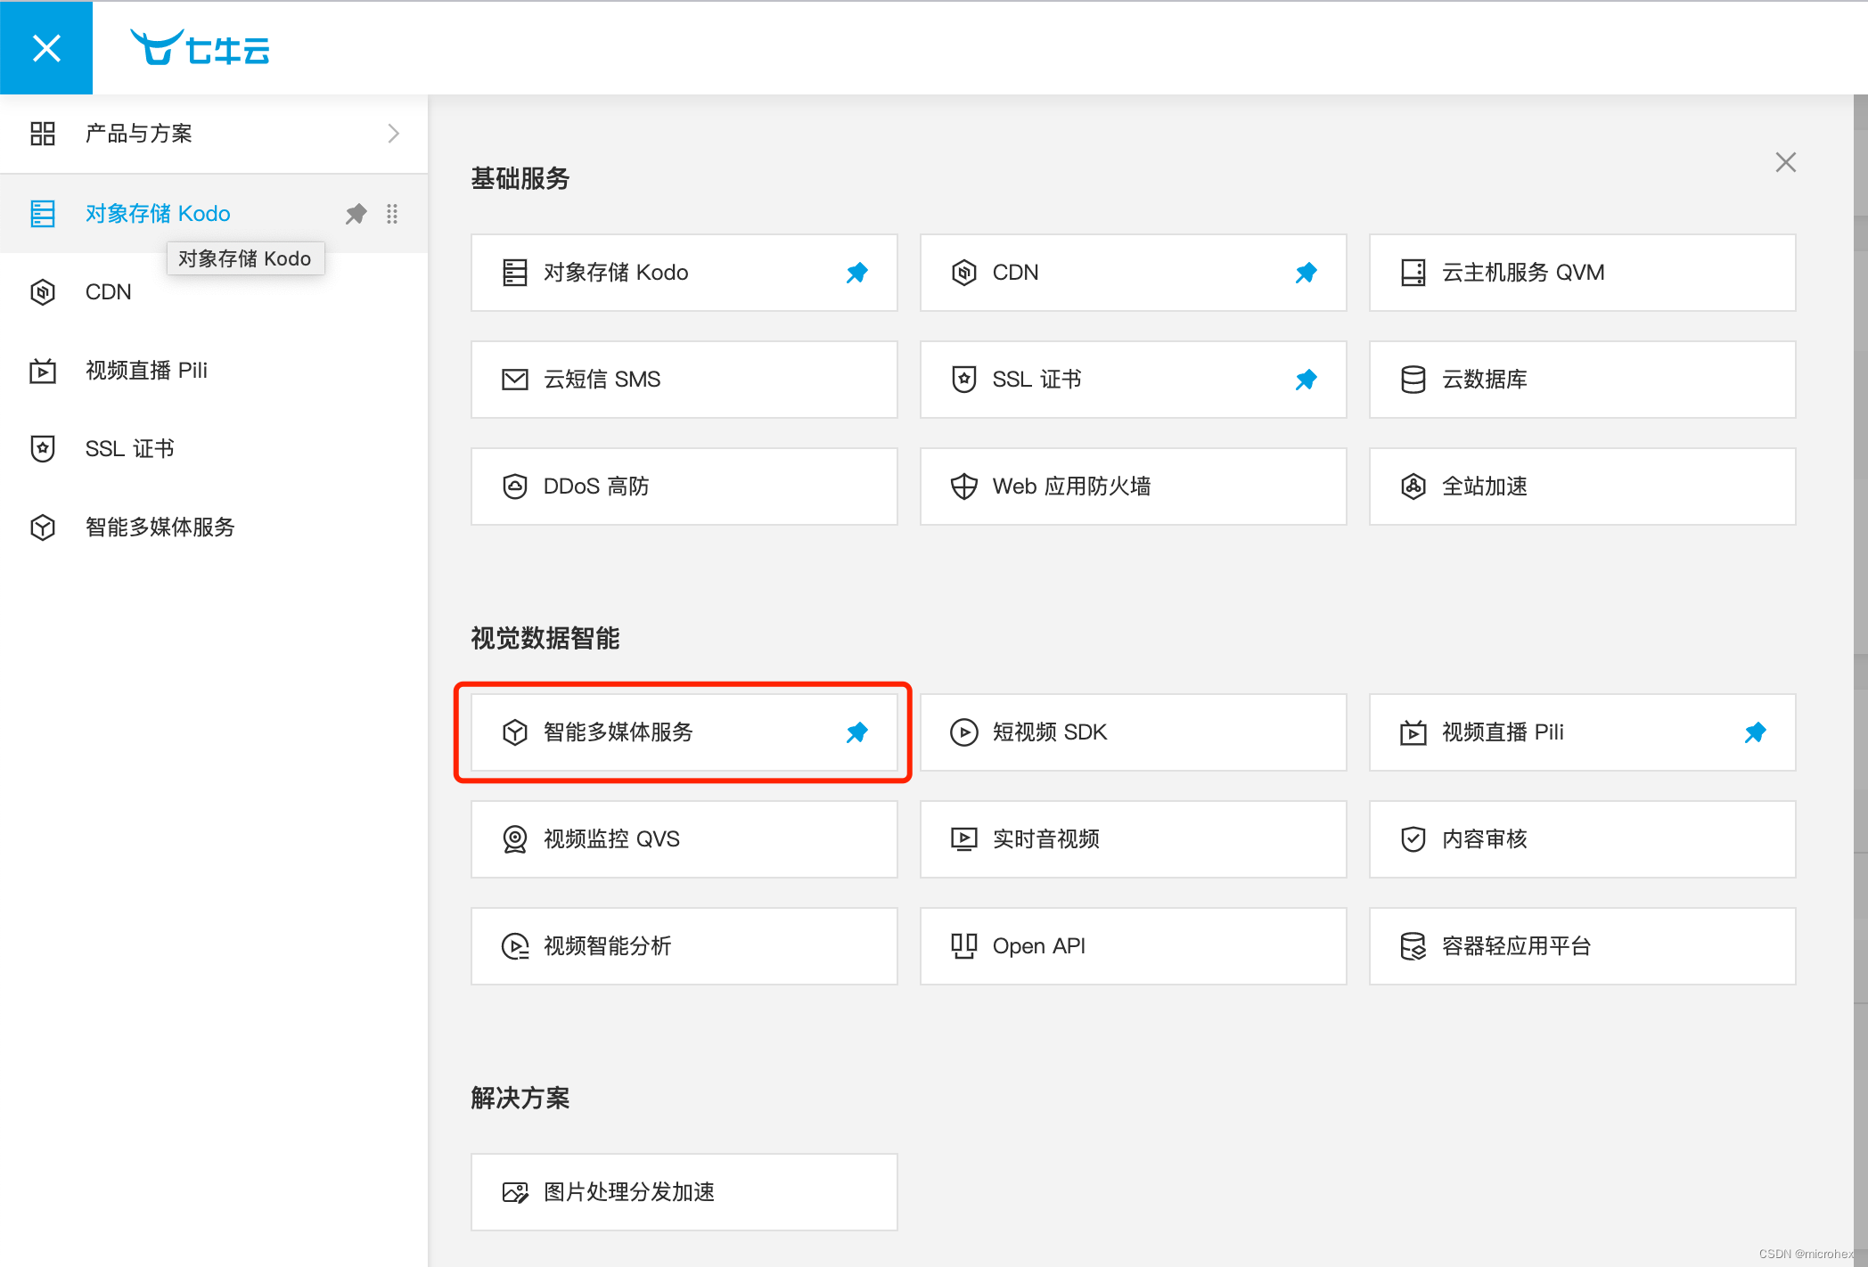The width and height of the screenshot is (1868, 1267).
Task: Open the 内容审核 card
Action: [x=1583, y=839]
